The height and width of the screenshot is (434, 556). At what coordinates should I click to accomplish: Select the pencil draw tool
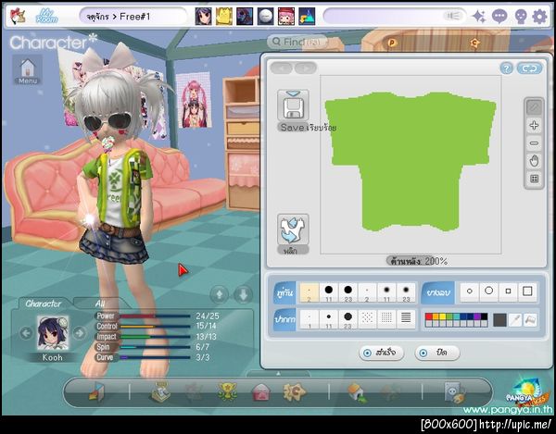point(534,107)
